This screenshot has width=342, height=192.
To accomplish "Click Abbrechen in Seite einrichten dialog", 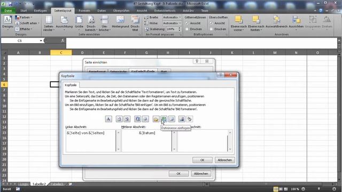I will click(201, 173).
